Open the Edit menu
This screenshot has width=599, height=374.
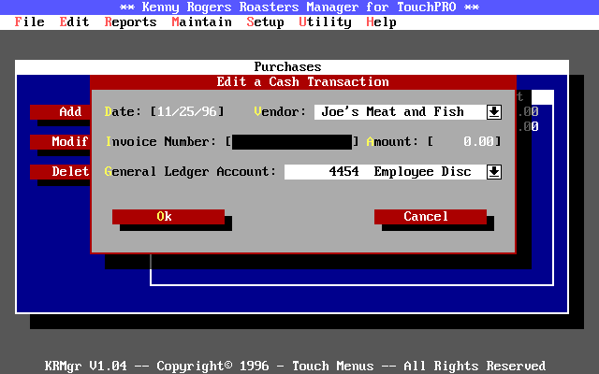click(74, 22)
